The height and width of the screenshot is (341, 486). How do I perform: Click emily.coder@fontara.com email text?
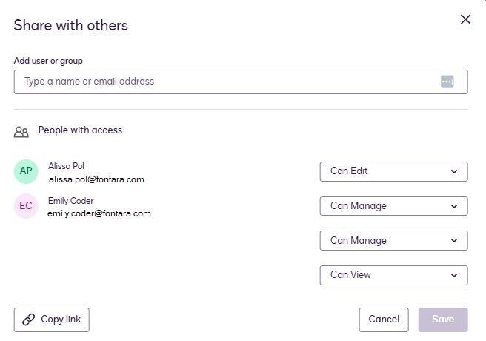(x=99, y=213)
